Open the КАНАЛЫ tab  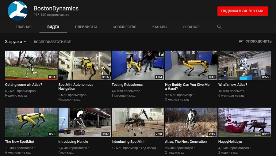(160, 27)
